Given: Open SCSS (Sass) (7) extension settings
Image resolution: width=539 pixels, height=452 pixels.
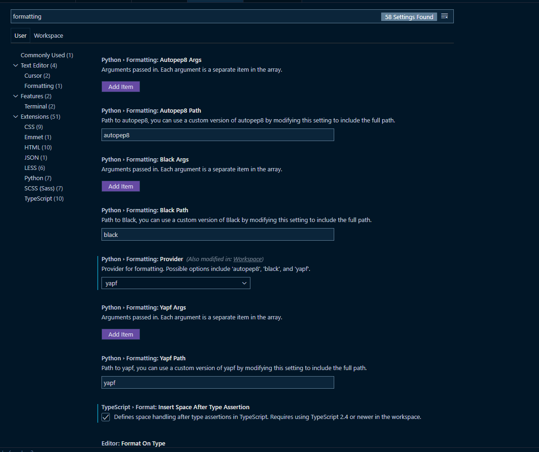Looking at the screenshot, I should tap(44, 189).
